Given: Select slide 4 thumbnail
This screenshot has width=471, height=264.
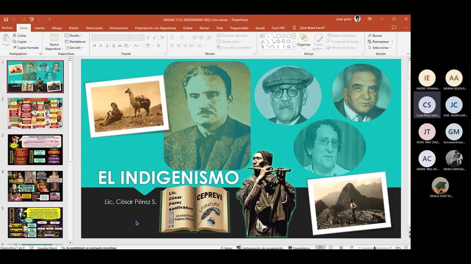Looking at the screenshot, I should [35, 186].
